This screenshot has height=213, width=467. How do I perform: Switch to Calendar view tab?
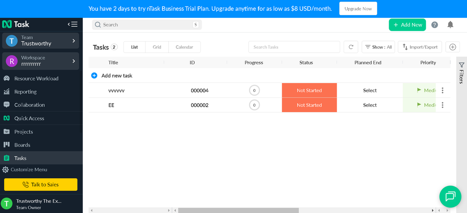coord(184,47)
